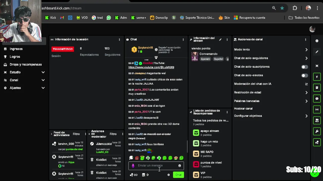The image size is (323, 181).
Task: Click 'Hostear canal' action
Action: coord(243,109)
